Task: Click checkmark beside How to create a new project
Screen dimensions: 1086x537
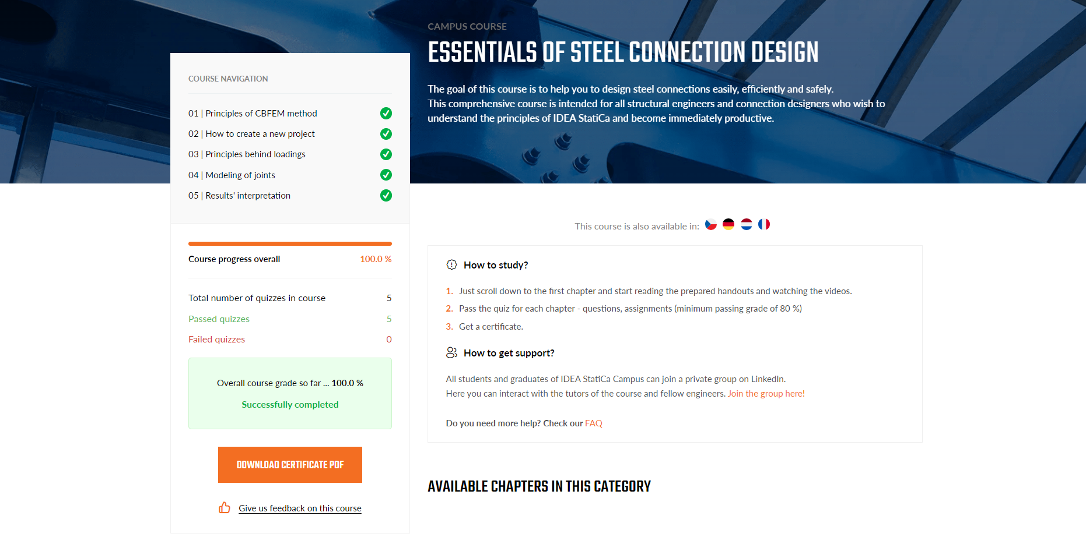Action: [386, 134]
